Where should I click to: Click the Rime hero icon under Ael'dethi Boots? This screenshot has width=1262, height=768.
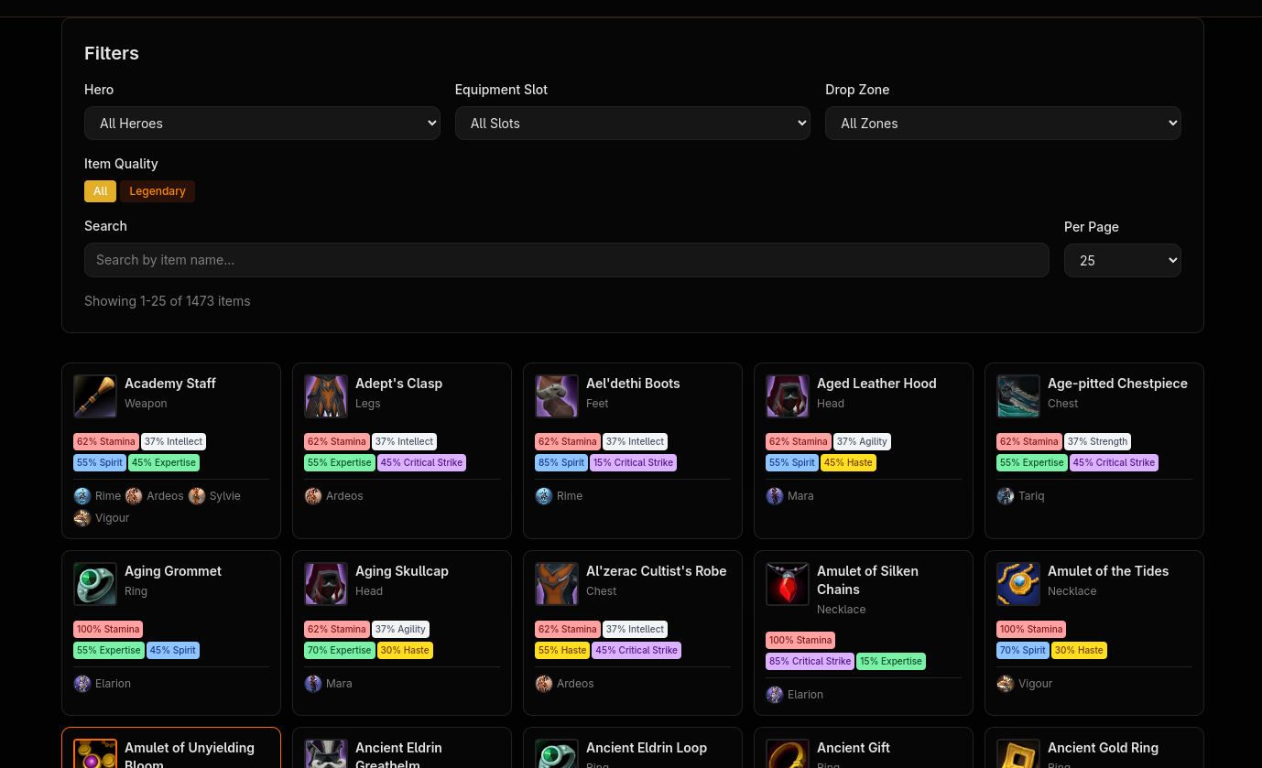[x=544, y=495]
